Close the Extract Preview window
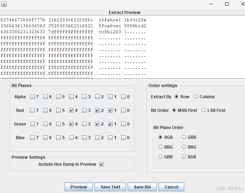This screenshot has width=245, height=193. click(243, 4)
